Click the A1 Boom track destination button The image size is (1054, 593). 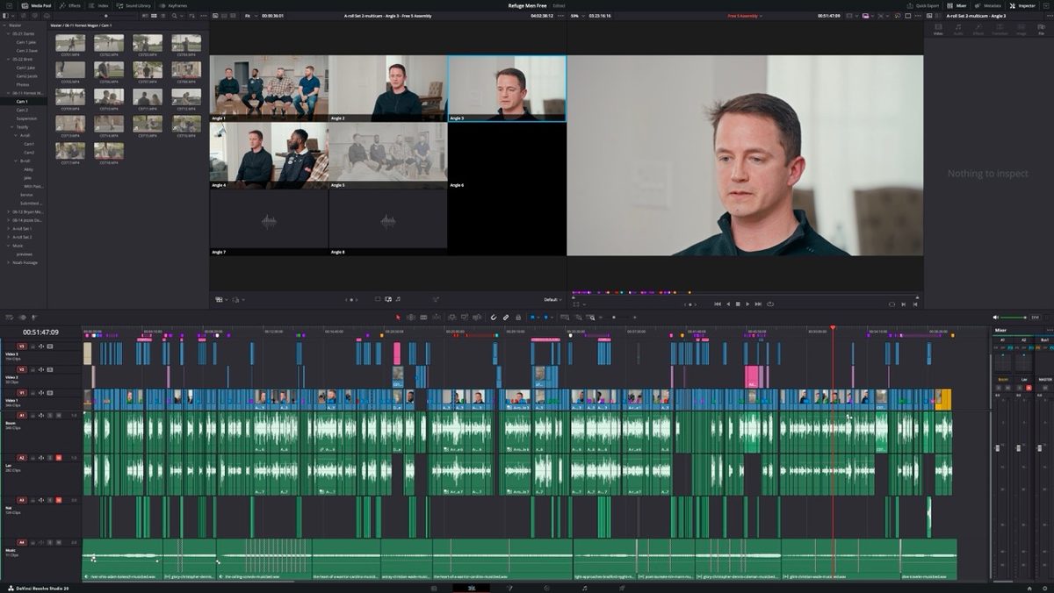coord(22,415)
